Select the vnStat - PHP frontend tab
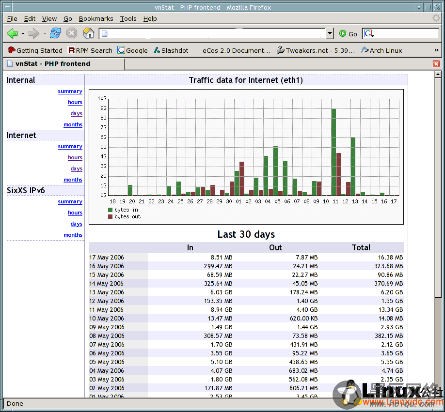 click(64, 64)
